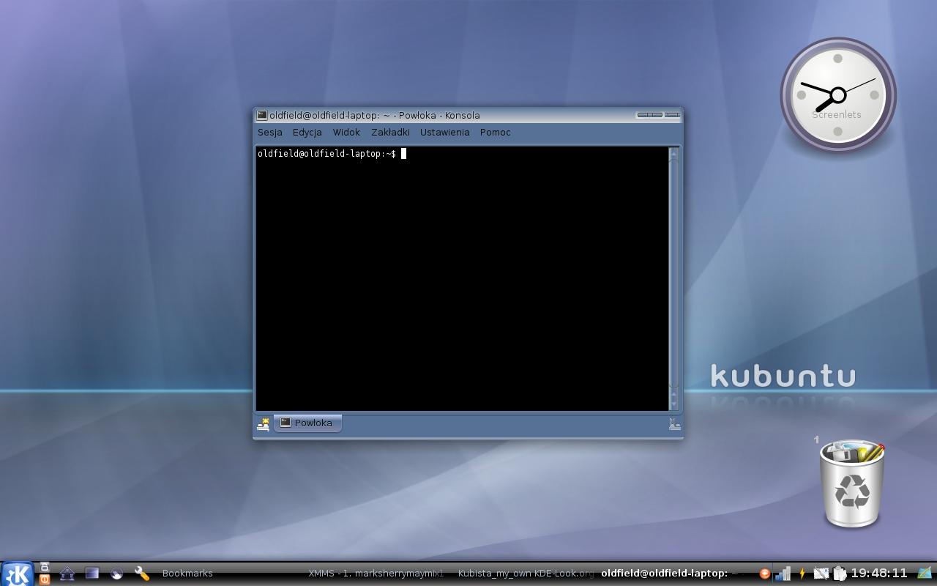Click the lock screen icon in panel

pos(44,567)
